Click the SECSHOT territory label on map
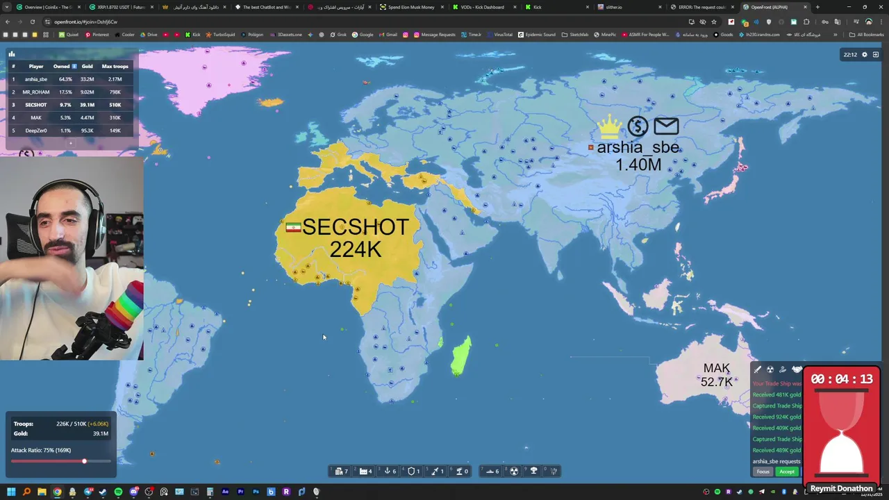This screenshot has height=500, width=889. (x=355, y=228)
